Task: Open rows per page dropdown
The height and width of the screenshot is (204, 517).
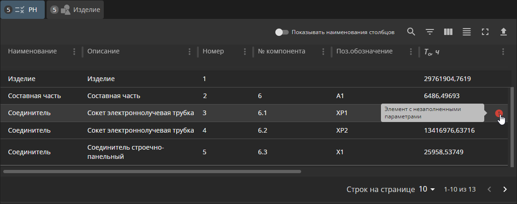Action: 427,189
